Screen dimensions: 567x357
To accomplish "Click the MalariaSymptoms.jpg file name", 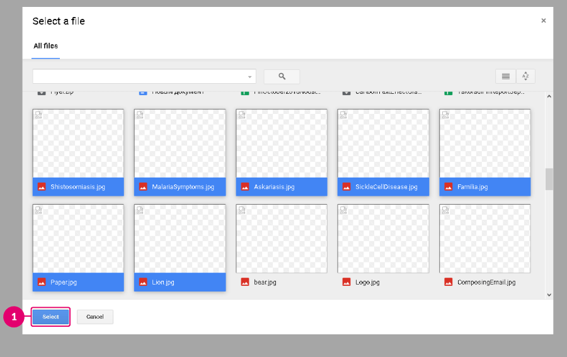I will [183, 187].
